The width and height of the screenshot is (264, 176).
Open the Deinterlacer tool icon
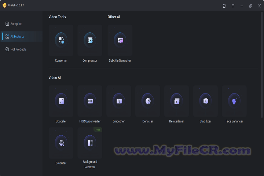(177, 101)
